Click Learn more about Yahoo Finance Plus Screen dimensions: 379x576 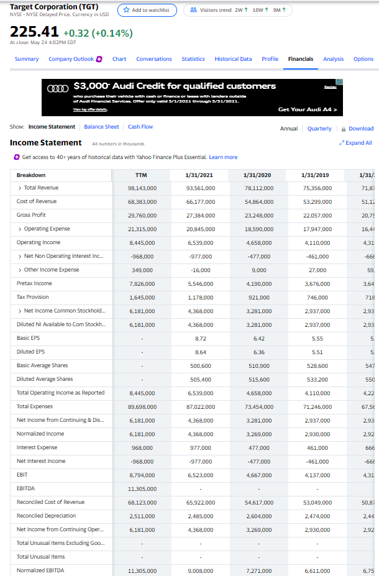tap(223, 157)
